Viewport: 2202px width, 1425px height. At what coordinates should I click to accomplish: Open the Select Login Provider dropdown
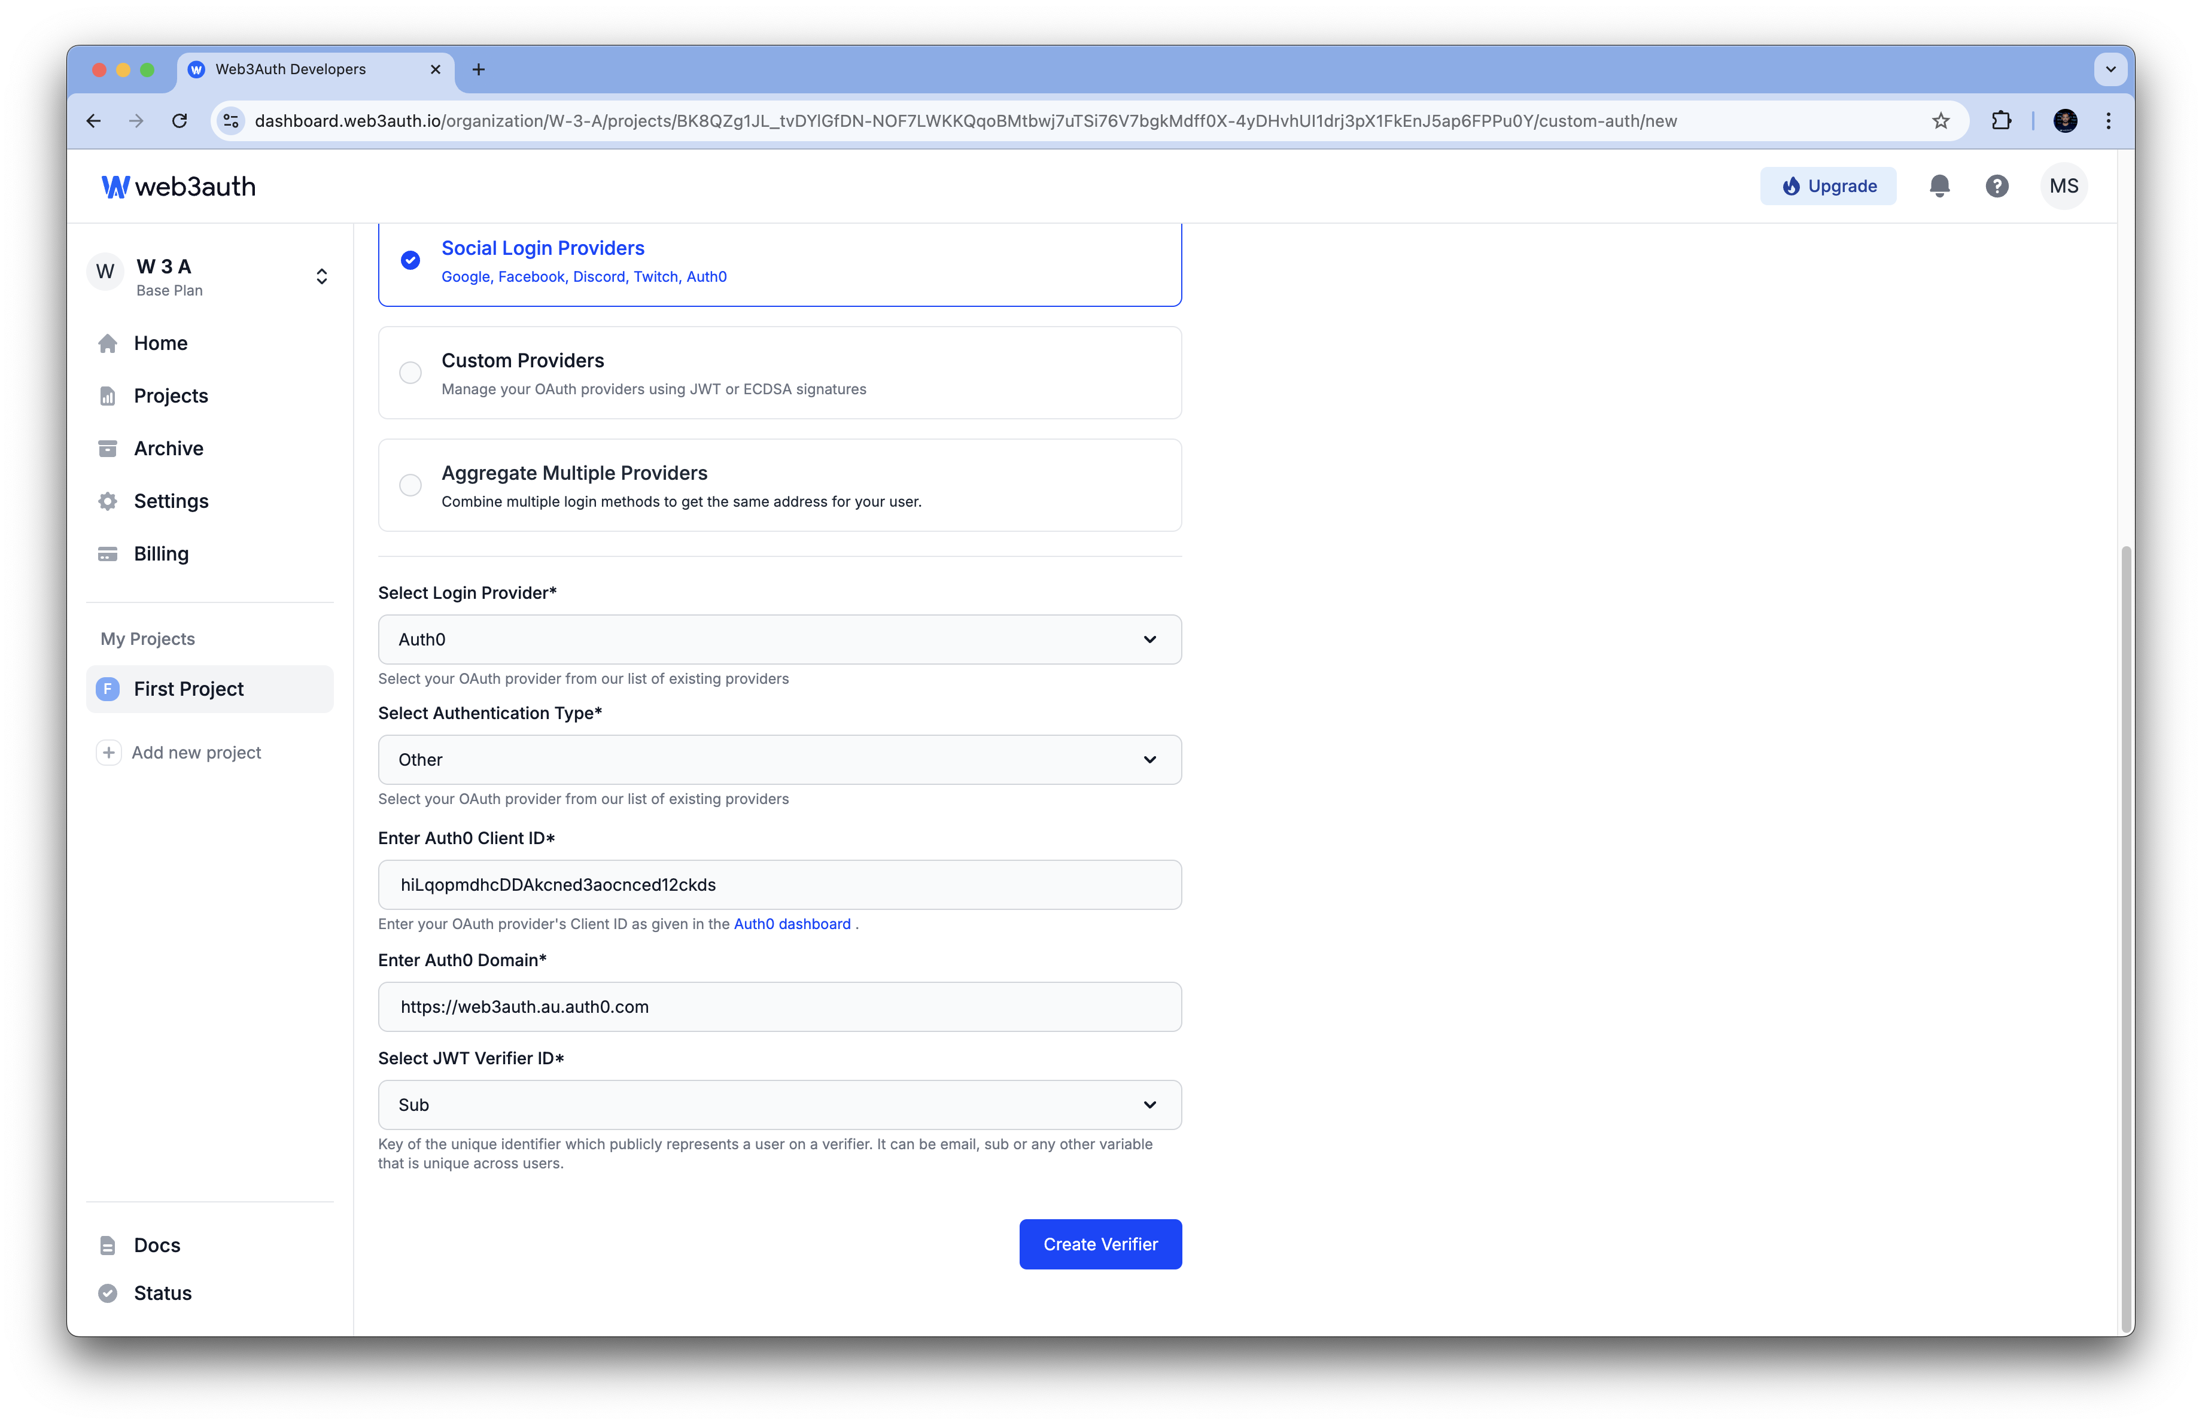779,639
